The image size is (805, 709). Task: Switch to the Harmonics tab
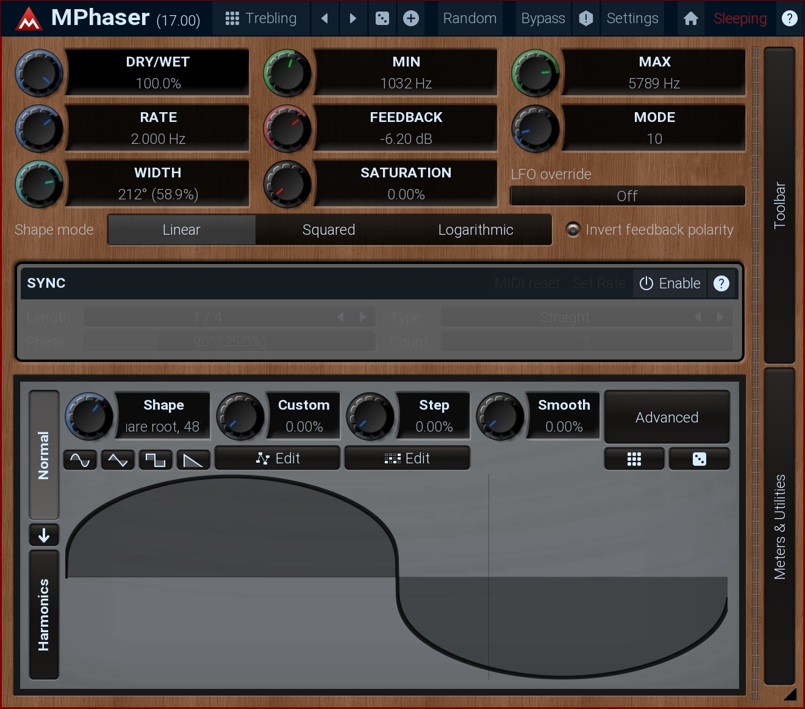point(44,615)
